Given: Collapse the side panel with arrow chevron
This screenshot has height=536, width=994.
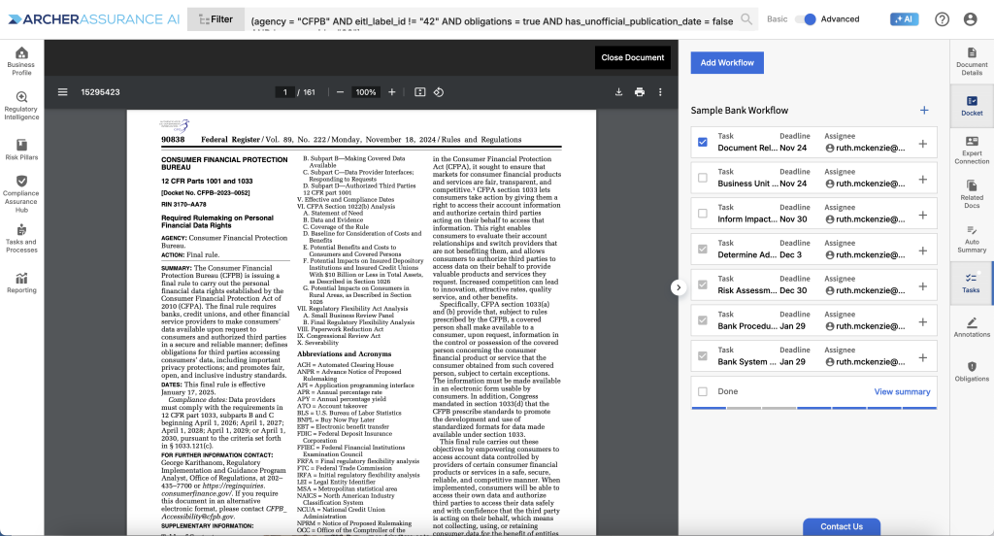Looking at the screenshot, I should (678, 286).
